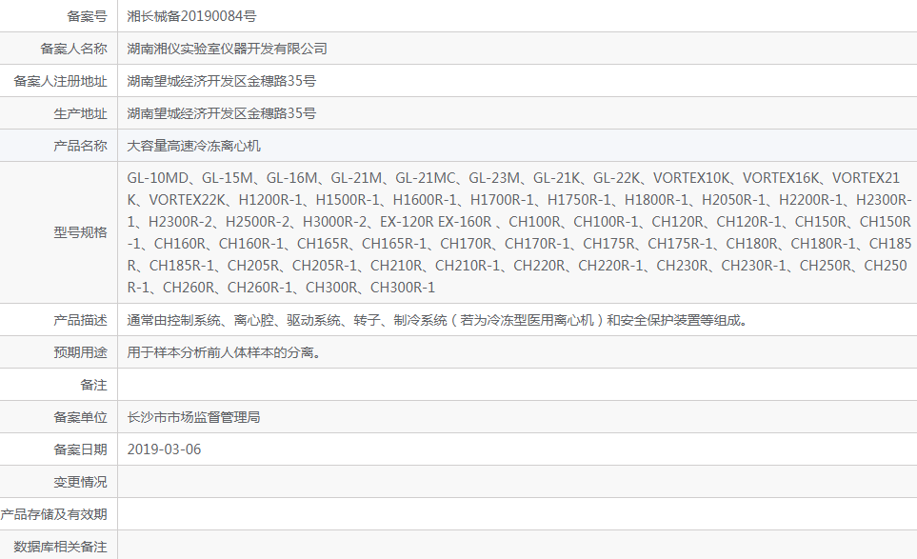Click the 备案人名称 label
The height and width of the screenshot is (559, 917).
coord(73,49)
